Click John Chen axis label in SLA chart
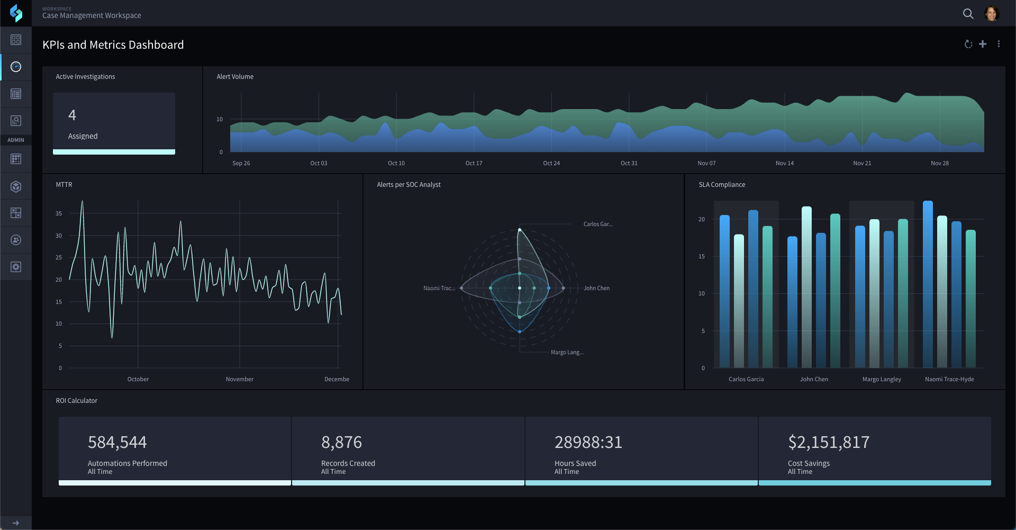The image size is (1016, 530). 814,379
